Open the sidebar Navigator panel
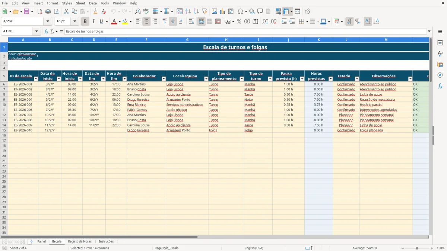Image resolution: width=447 pixels, height=251 pixels. coord(440,75)
